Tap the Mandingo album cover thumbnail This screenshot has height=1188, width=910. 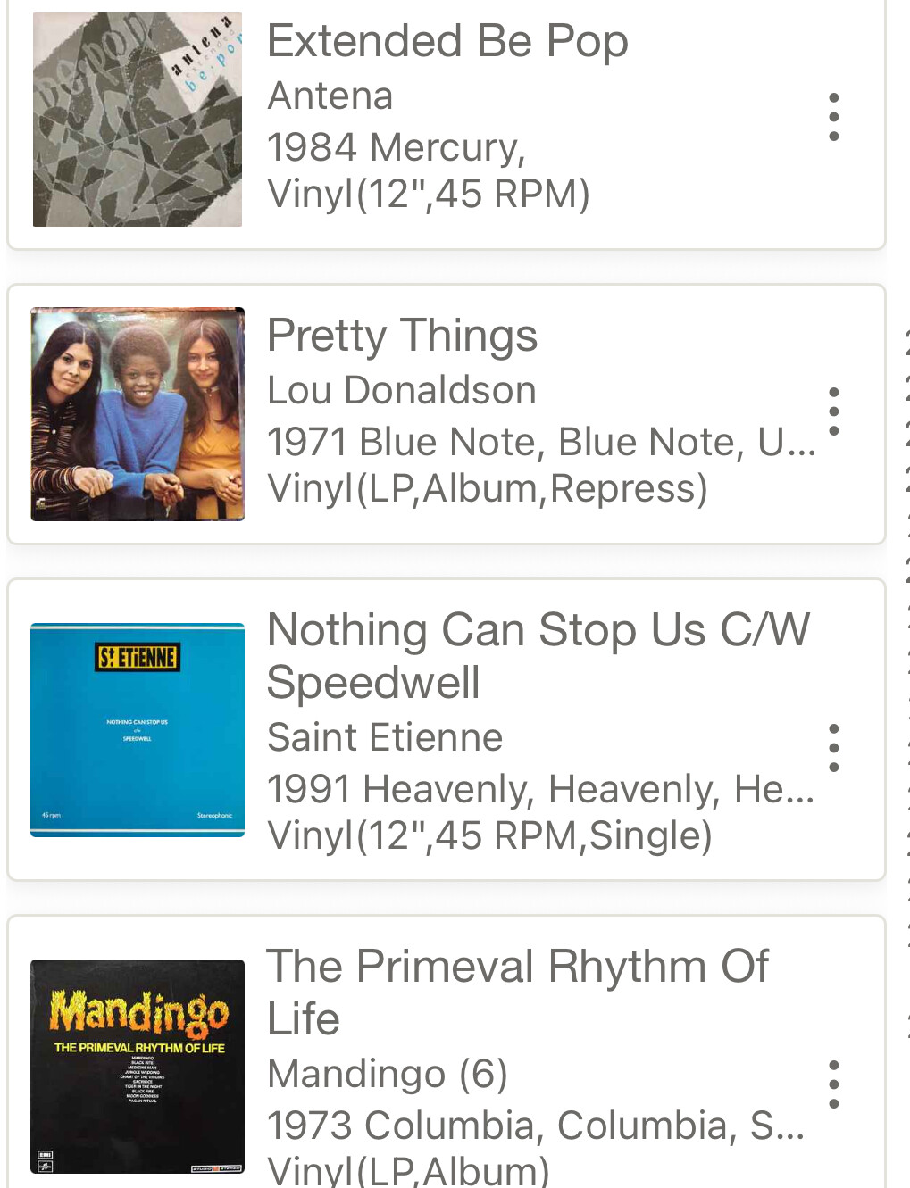coord(138,1067)
